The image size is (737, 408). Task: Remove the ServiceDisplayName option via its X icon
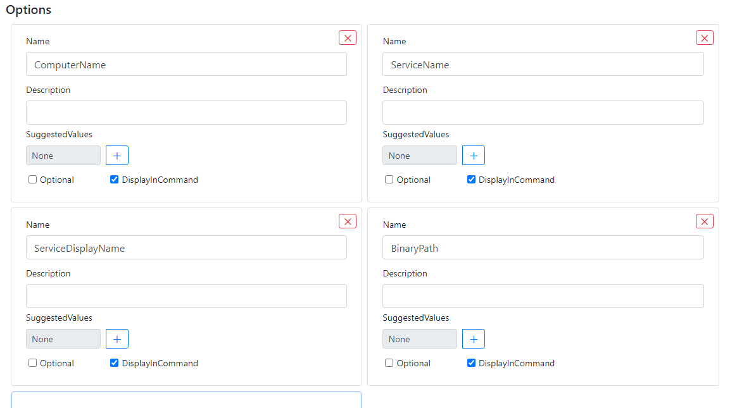[x=348, y=221]
